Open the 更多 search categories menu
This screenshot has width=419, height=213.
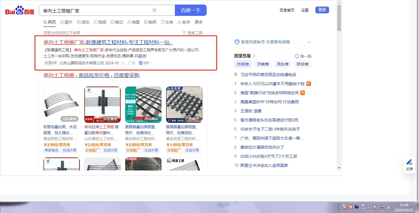coord(199,22)
